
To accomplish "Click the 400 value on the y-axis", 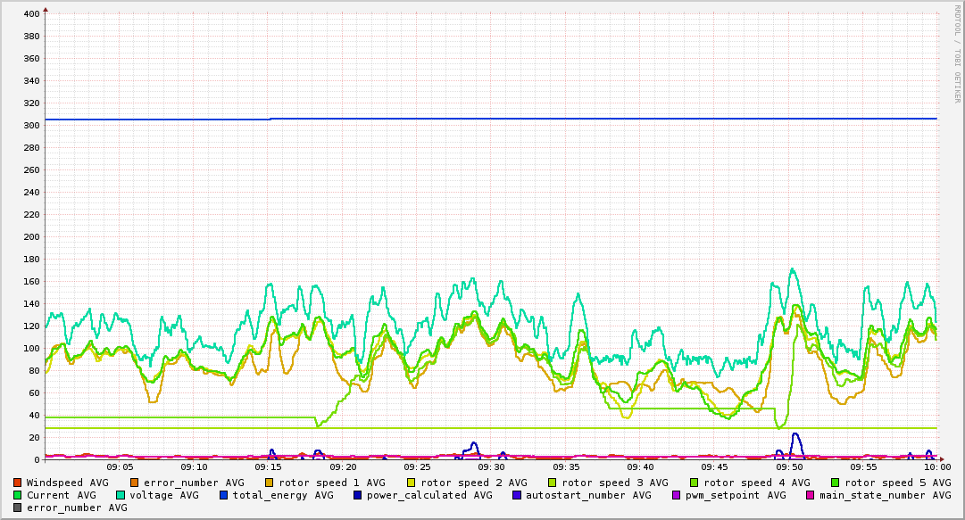I will pyautogui.click(x=30, y=14).
